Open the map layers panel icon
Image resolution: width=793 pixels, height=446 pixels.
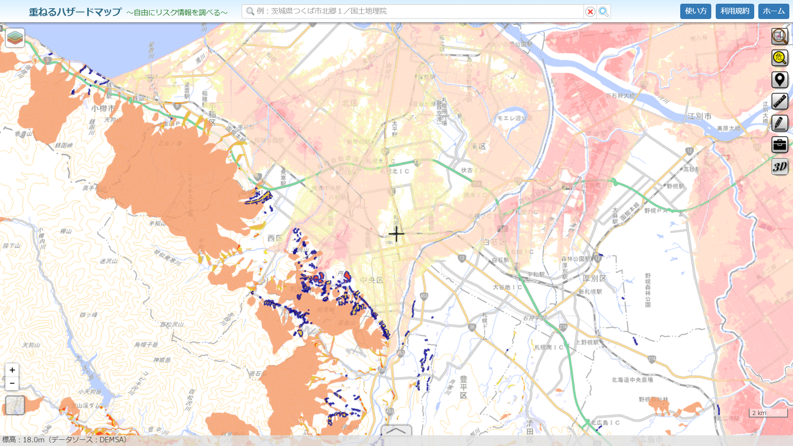[15, 38]
